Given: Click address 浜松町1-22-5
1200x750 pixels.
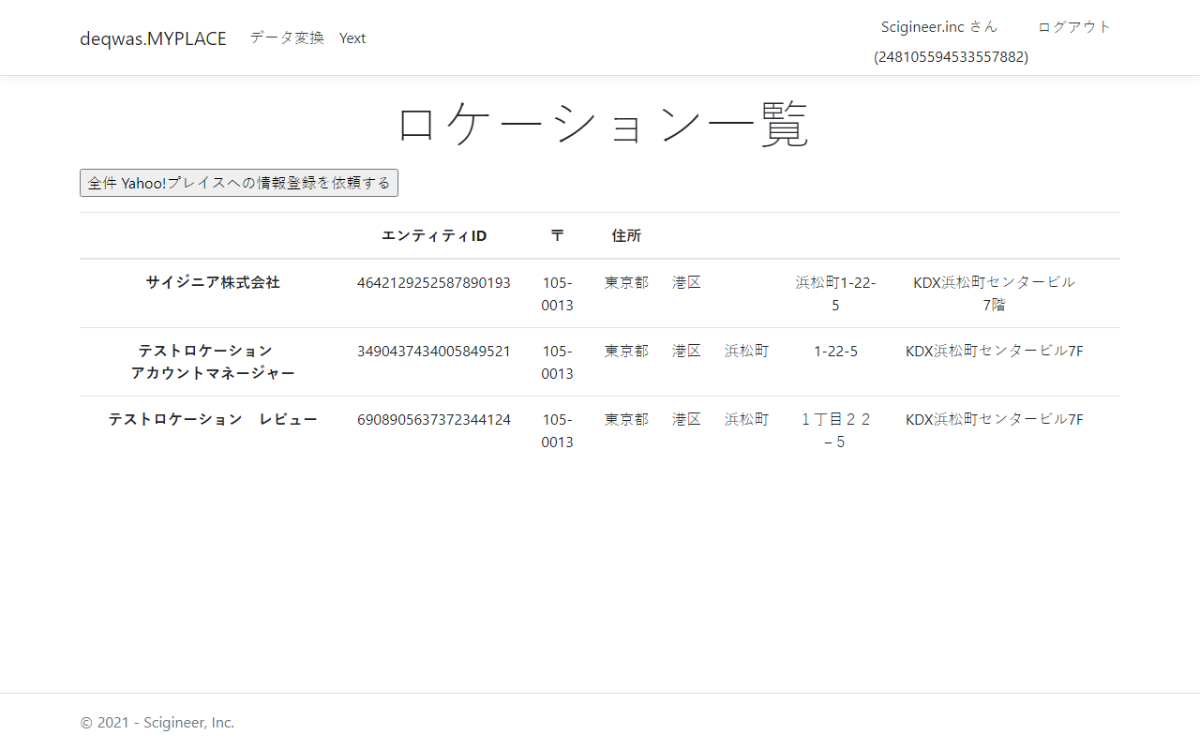Looking at the screenshot, I should (x=835, y=293).
